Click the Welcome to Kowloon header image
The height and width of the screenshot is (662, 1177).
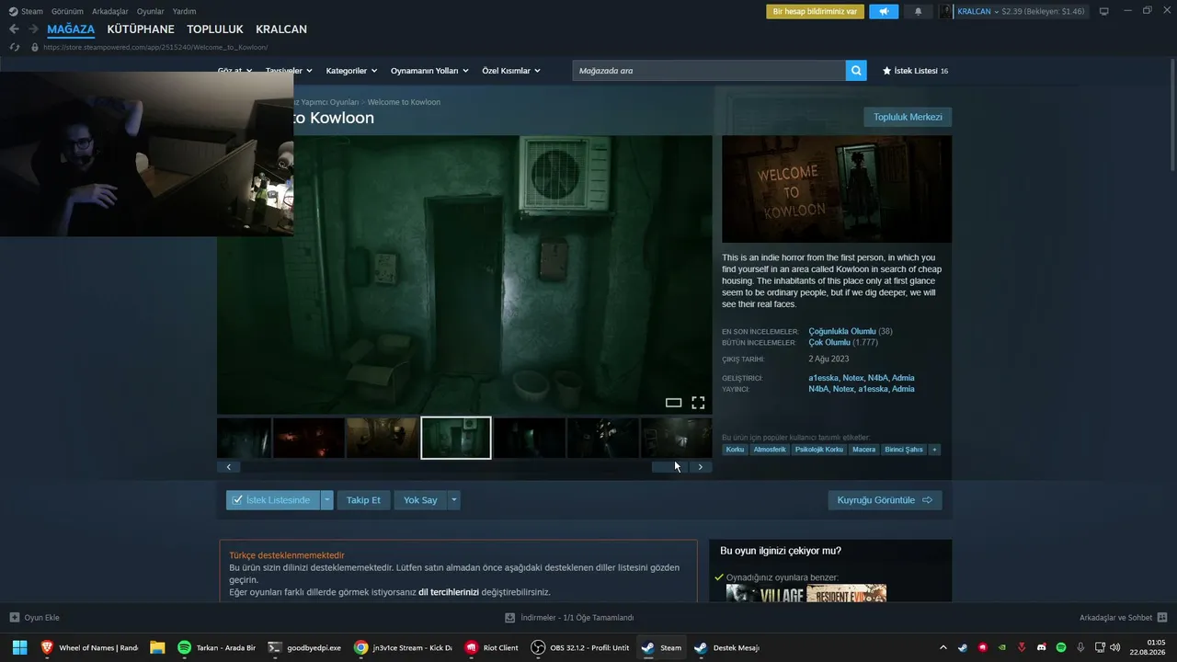pos(837,189)
